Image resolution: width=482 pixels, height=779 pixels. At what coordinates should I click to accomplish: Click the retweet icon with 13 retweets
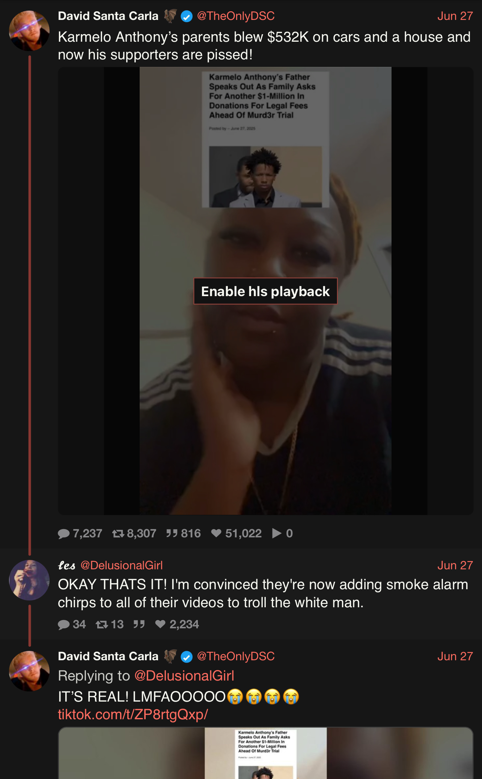tap(102, 625)
